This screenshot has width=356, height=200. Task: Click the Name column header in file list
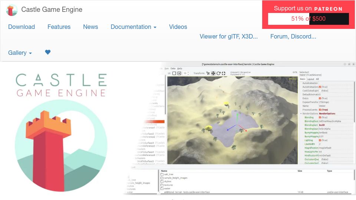click(164, 171)
